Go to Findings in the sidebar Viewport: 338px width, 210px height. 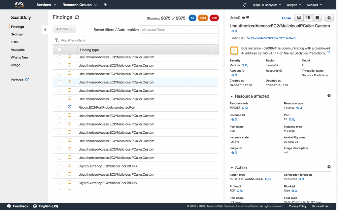[17, 27]
